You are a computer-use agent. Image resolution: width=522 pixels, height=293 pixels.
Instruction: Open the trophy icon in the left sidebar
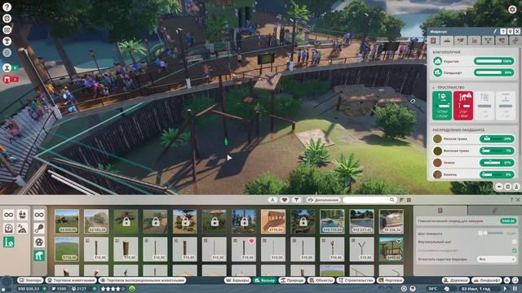click(7, 42)
